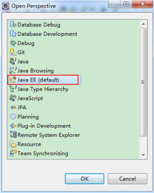Image resolution: width=154 pixels, height=193 pixels.
Task: Select the Java Browsing label
Action: point(35,71)
